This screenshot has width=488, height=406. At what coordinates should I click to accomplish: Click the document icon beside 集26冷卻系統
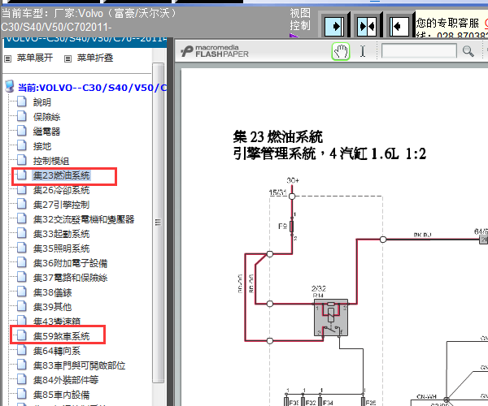pos(21,189)
